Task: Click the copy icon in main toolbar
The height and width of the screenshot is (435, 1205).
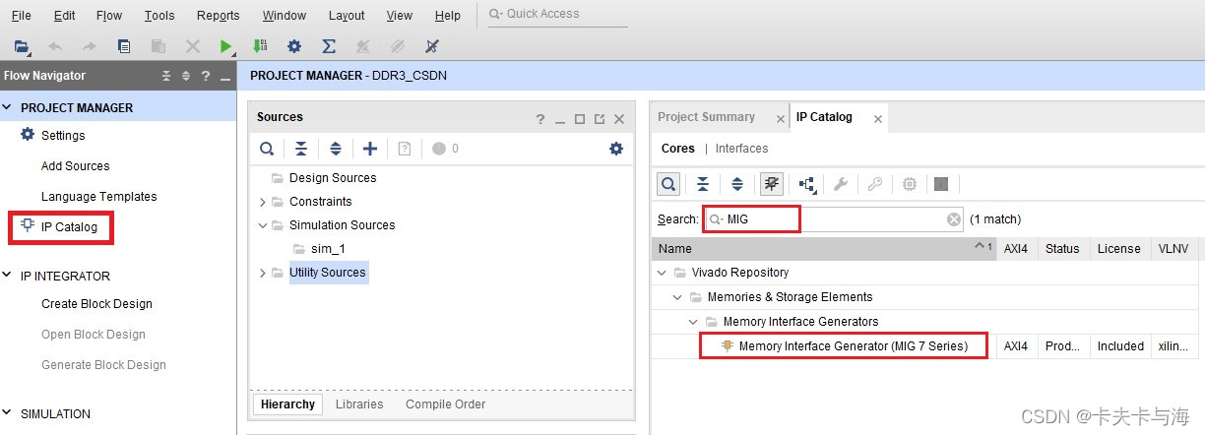Action: 124,46
